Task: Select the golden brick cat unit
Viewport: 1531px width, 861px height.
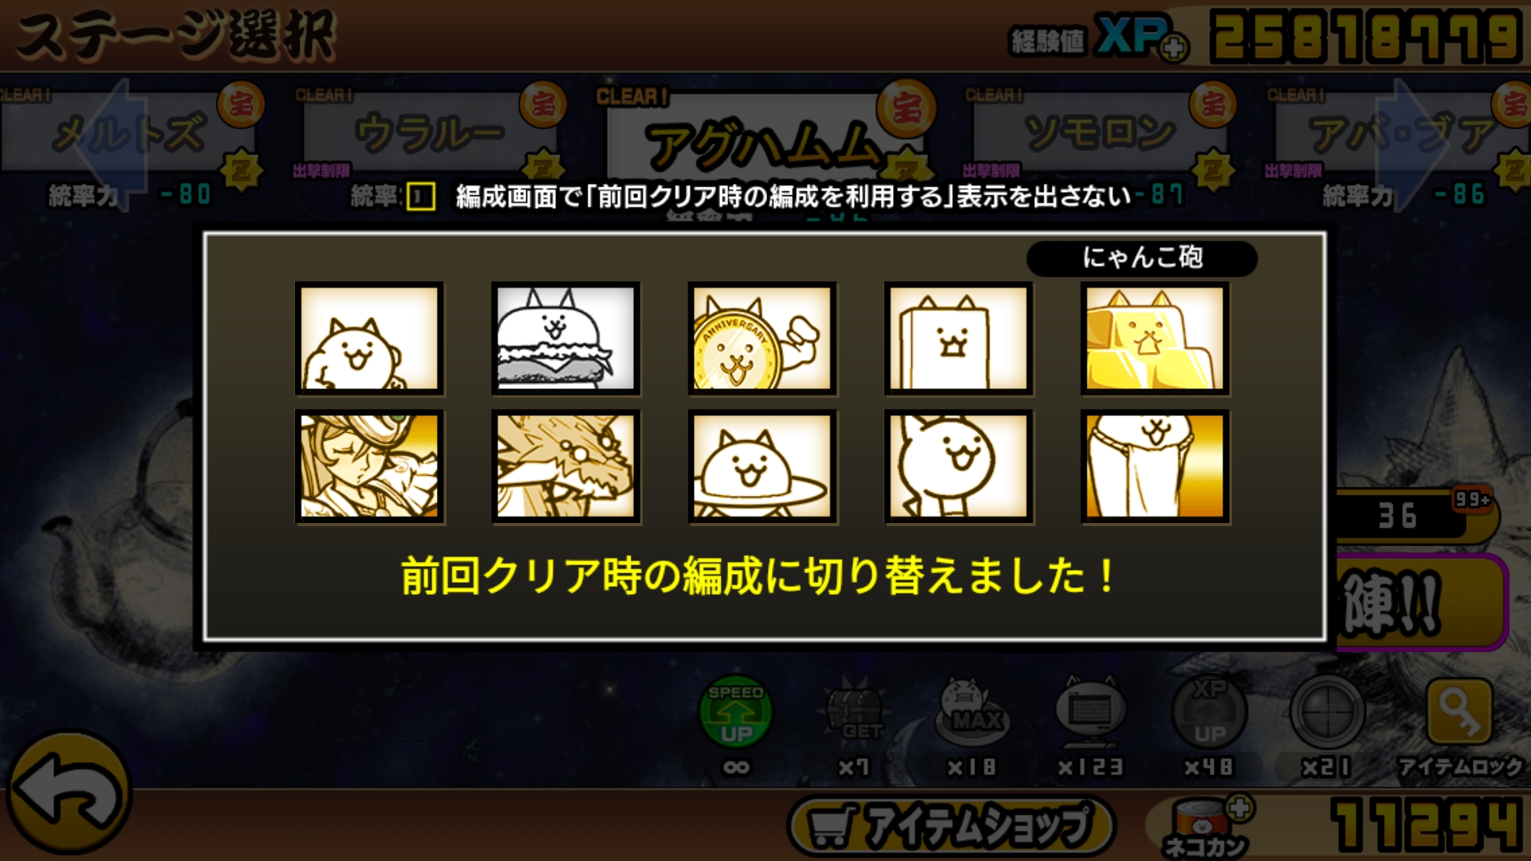Action: 1155,338
